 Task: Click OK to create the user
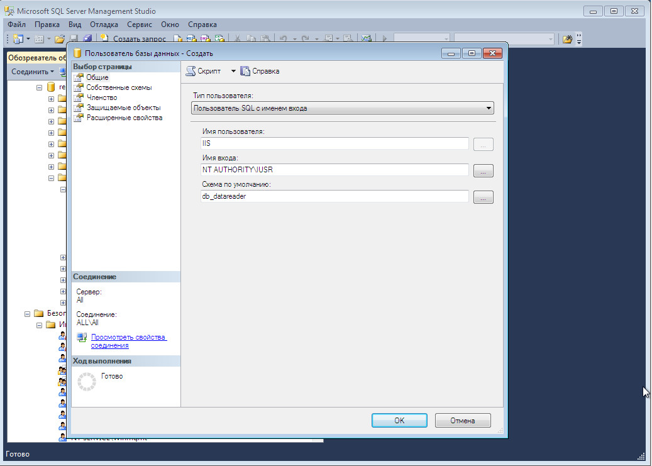[399, 420]
